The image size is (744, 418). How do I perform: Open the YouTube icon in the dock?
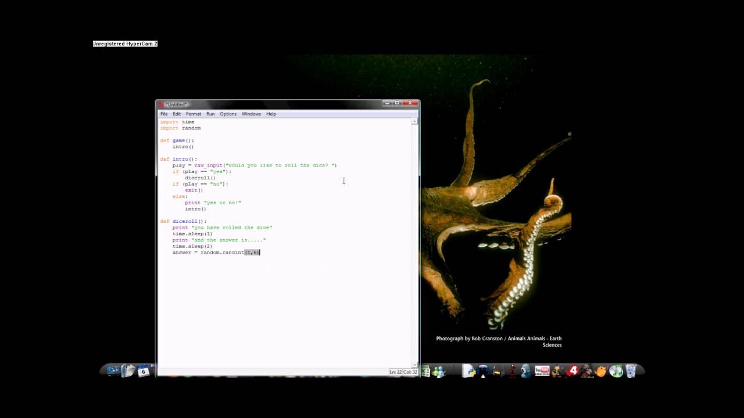542,370
